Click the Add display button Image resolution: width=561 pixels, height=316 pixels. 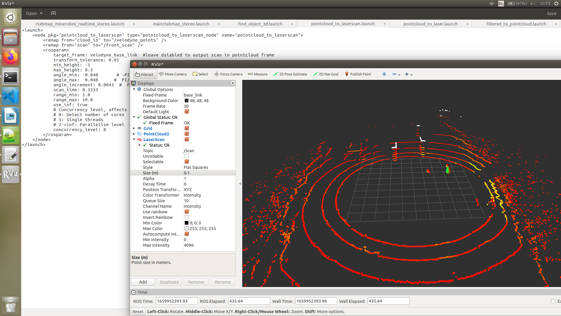[x=143, y=282]
